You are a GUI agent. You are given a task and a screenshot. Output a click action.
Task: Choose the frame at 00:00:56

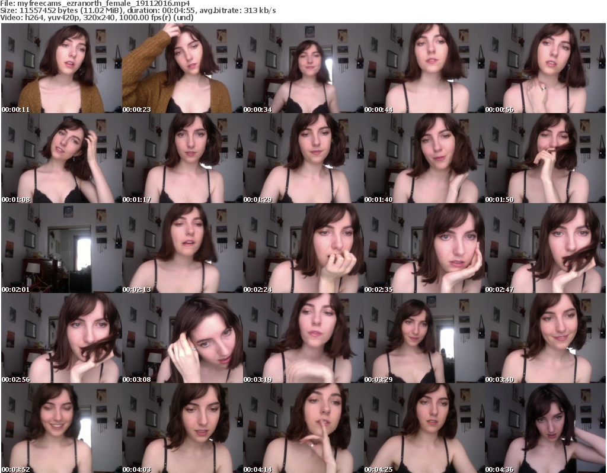point(545,69)
